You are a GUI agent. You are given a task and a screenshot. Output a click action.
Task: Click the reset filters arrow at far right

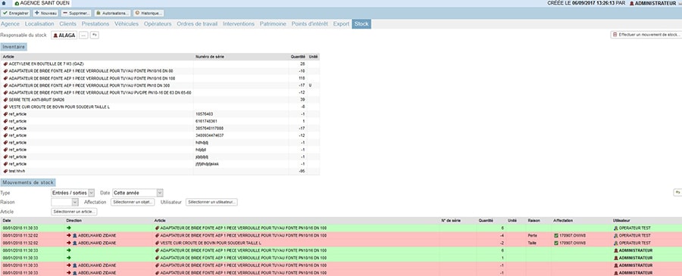677,192
